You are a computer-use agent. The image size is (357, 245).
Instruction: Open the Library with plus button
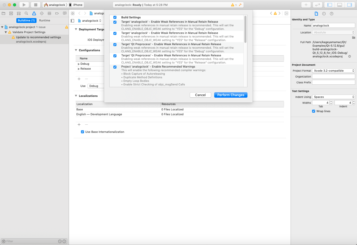(306, 5)
